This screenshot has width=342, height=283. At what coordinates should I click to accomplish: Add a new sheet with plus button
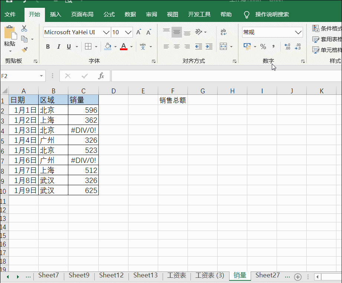coord(298,277)
